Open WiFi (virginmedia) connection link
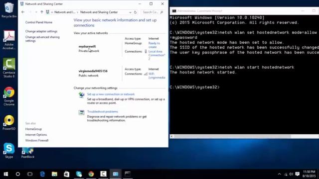319x179 pixels. point(157,76)
